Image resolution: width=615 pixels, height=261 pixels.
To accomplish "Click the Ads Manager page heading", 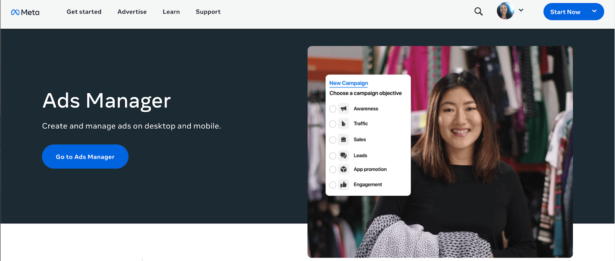I will [x=106, y=101].
